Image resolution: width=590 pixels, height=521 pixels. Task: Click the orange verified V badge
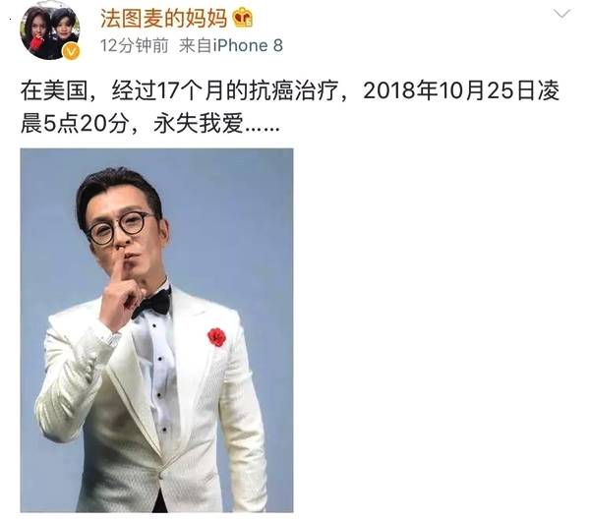[x=71, y=51]
